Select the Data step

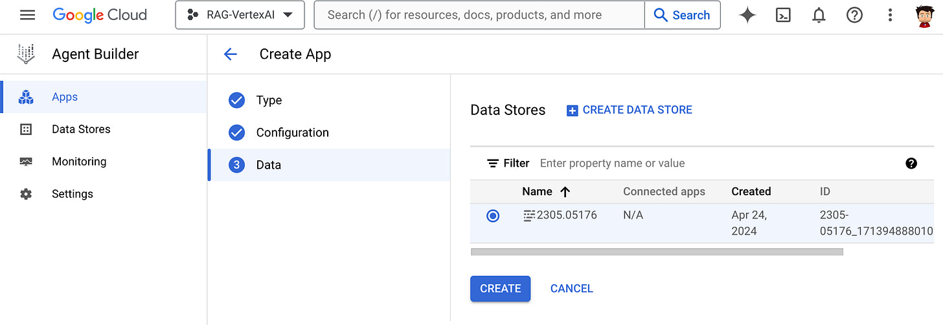(329, 165)
